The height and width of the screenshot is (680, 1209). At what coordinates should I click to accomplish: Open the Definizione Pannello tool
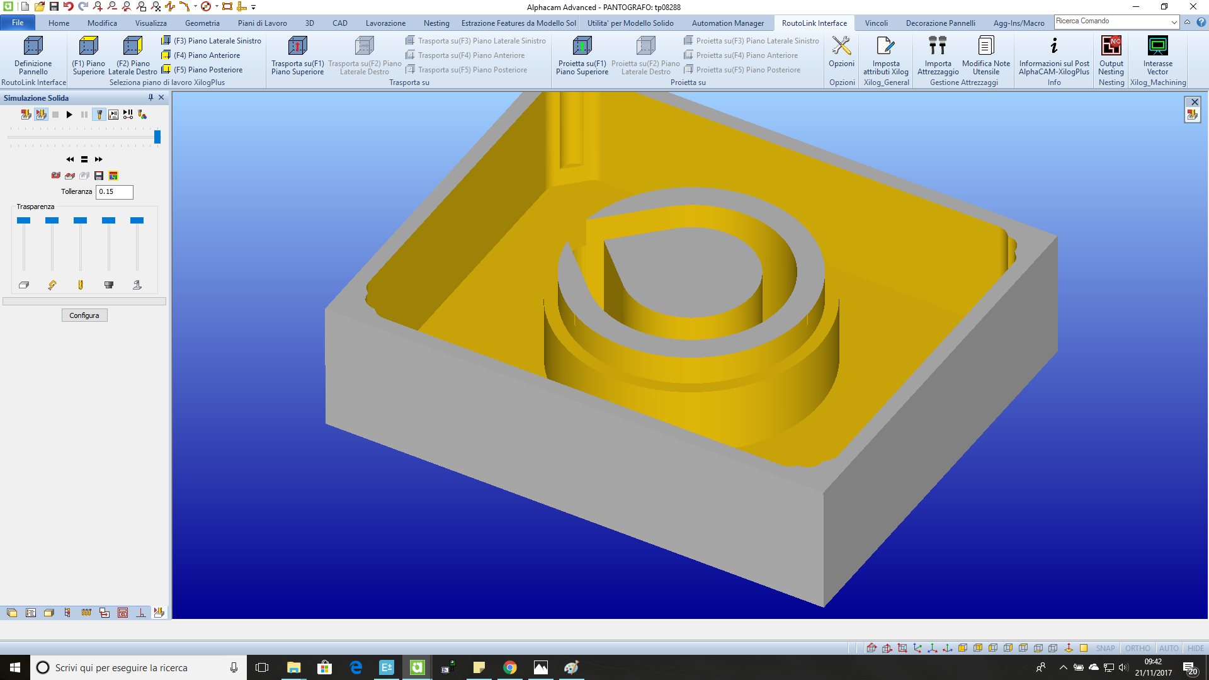coord(33,57)
